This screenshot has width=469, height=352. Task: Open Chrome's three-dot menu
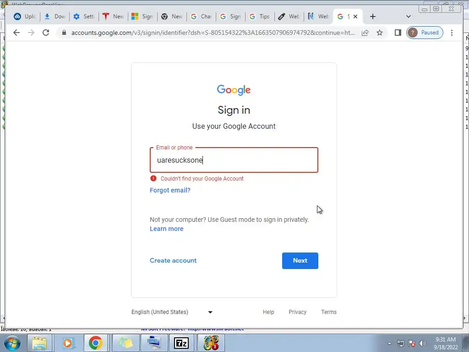[452, 33]
